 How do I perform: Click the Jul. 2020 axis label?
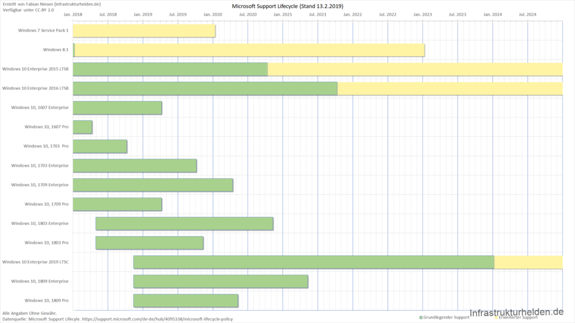coord(248,15)
